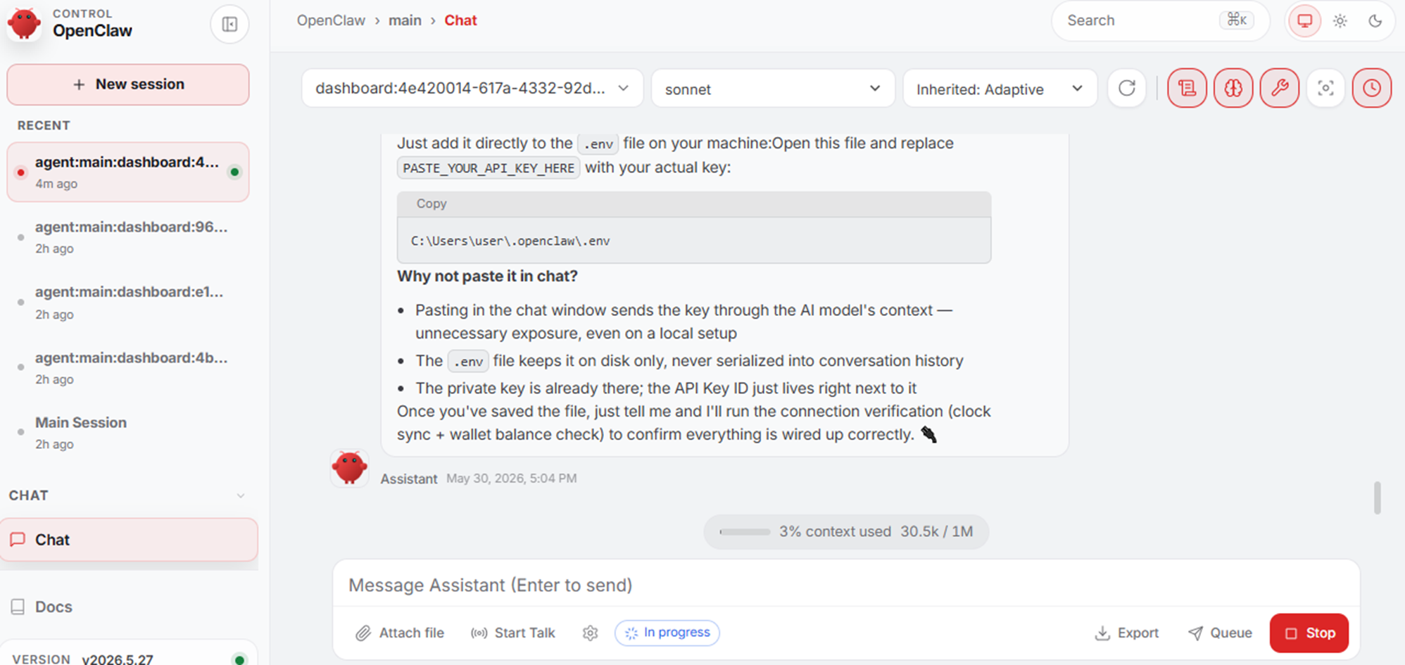Viewport: 1405px width, 665px height.
Task: Click the Export download icon
Action: click(x=1102, y=633)
